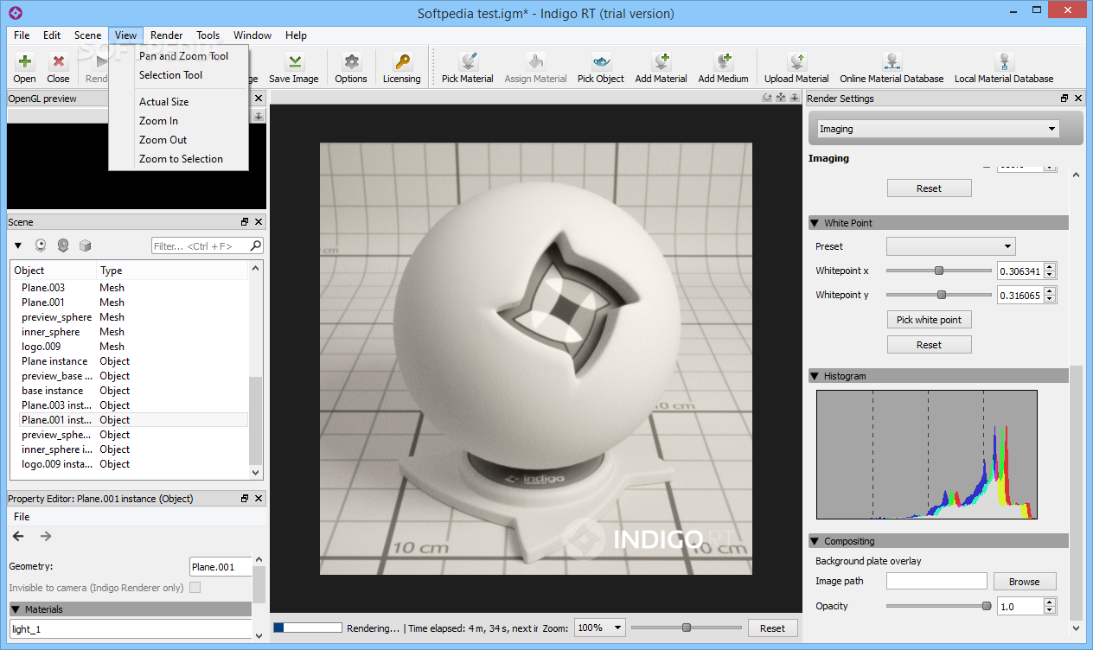Click the cube object icon in Scene panel
Viewport: 1093px width, 650px height.
[85, 246]
